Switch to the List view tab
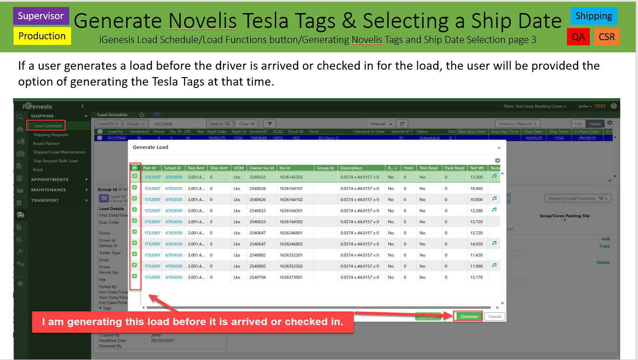Viewport: 638px width, 360px height. [579, 124]
